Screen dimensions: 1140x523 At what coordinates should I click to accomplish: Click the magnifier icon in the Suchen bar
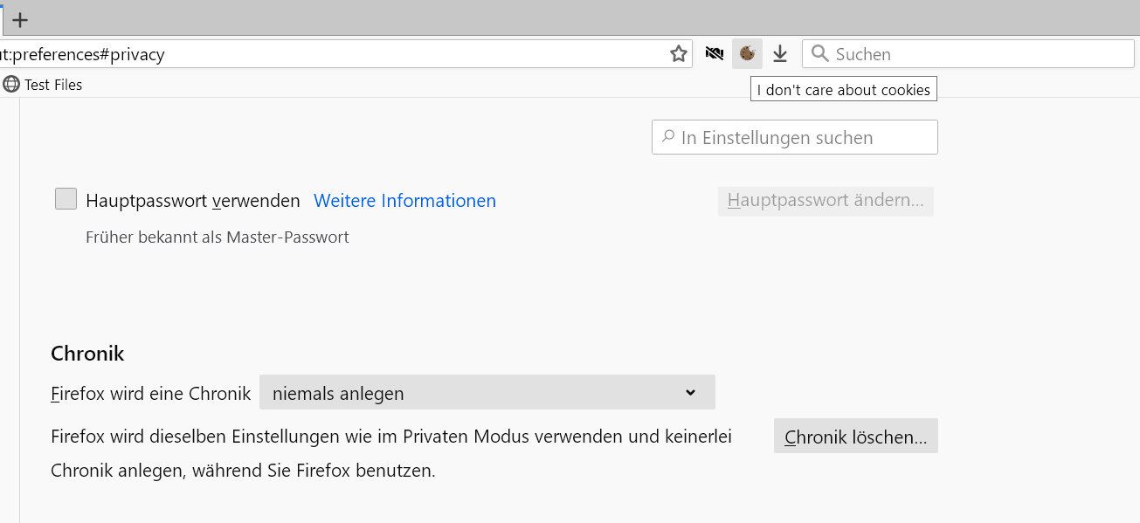819,54
